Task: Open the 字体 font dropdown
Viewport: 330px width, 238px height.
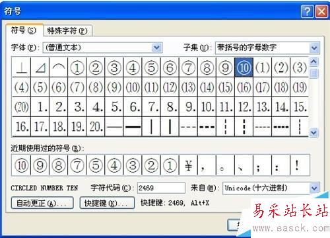Action: coord(156,48)
